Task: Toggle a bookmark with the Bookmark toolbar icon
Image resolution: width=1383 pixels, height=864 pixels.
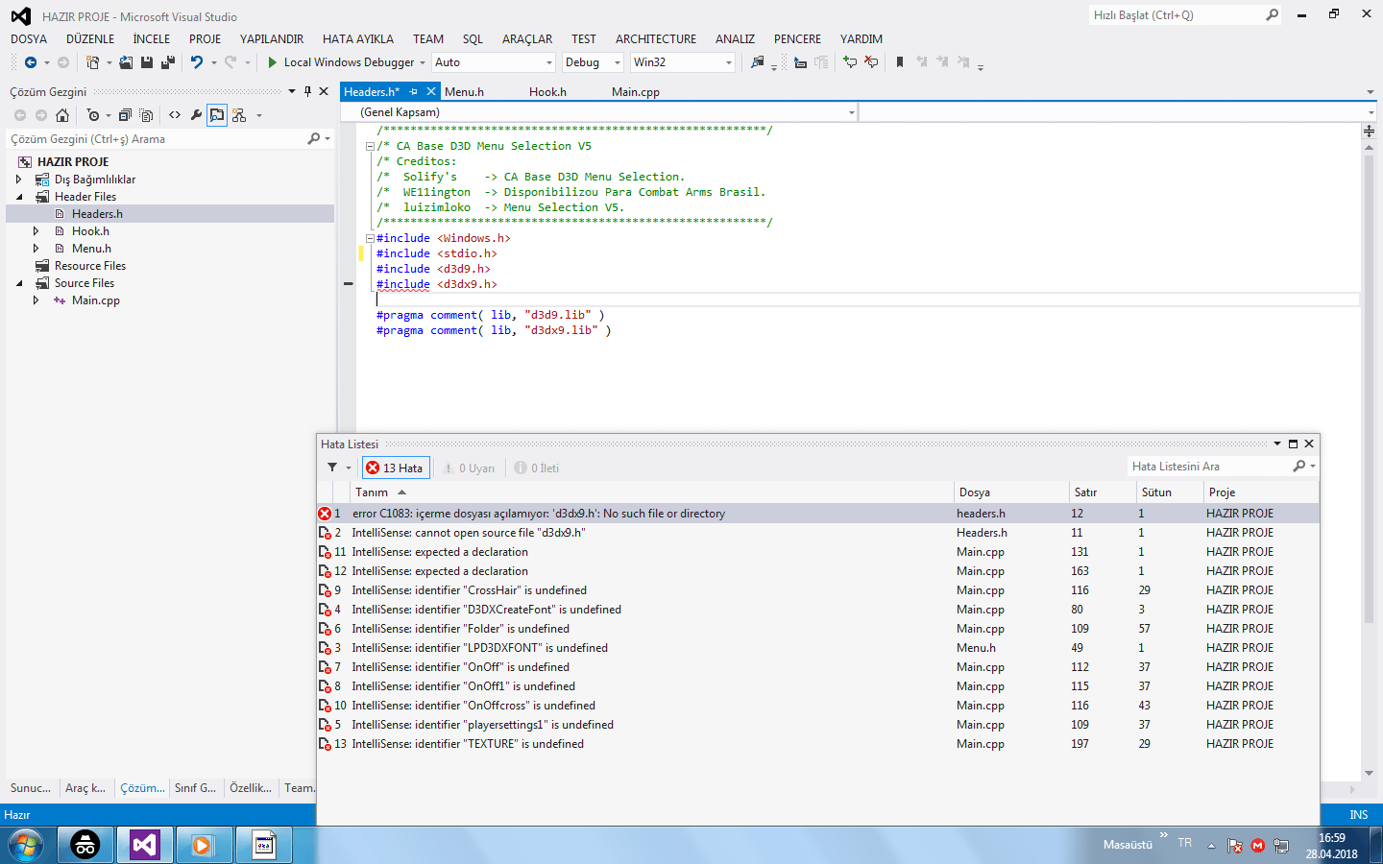Action: click(900, 62)
